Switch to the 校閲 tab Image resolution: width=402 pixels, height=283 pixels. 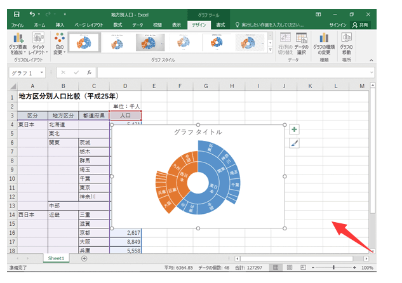[x=157, y=25]
